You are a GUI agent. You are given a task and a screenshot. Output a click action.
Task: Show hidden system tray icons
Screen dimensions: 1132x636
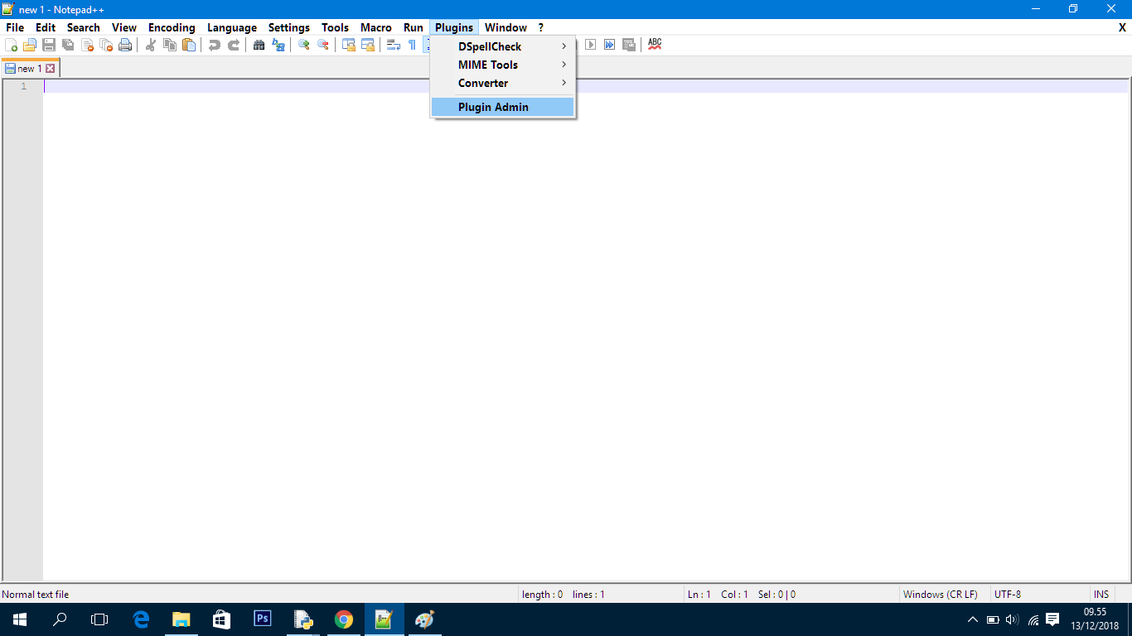coord(973,619)
